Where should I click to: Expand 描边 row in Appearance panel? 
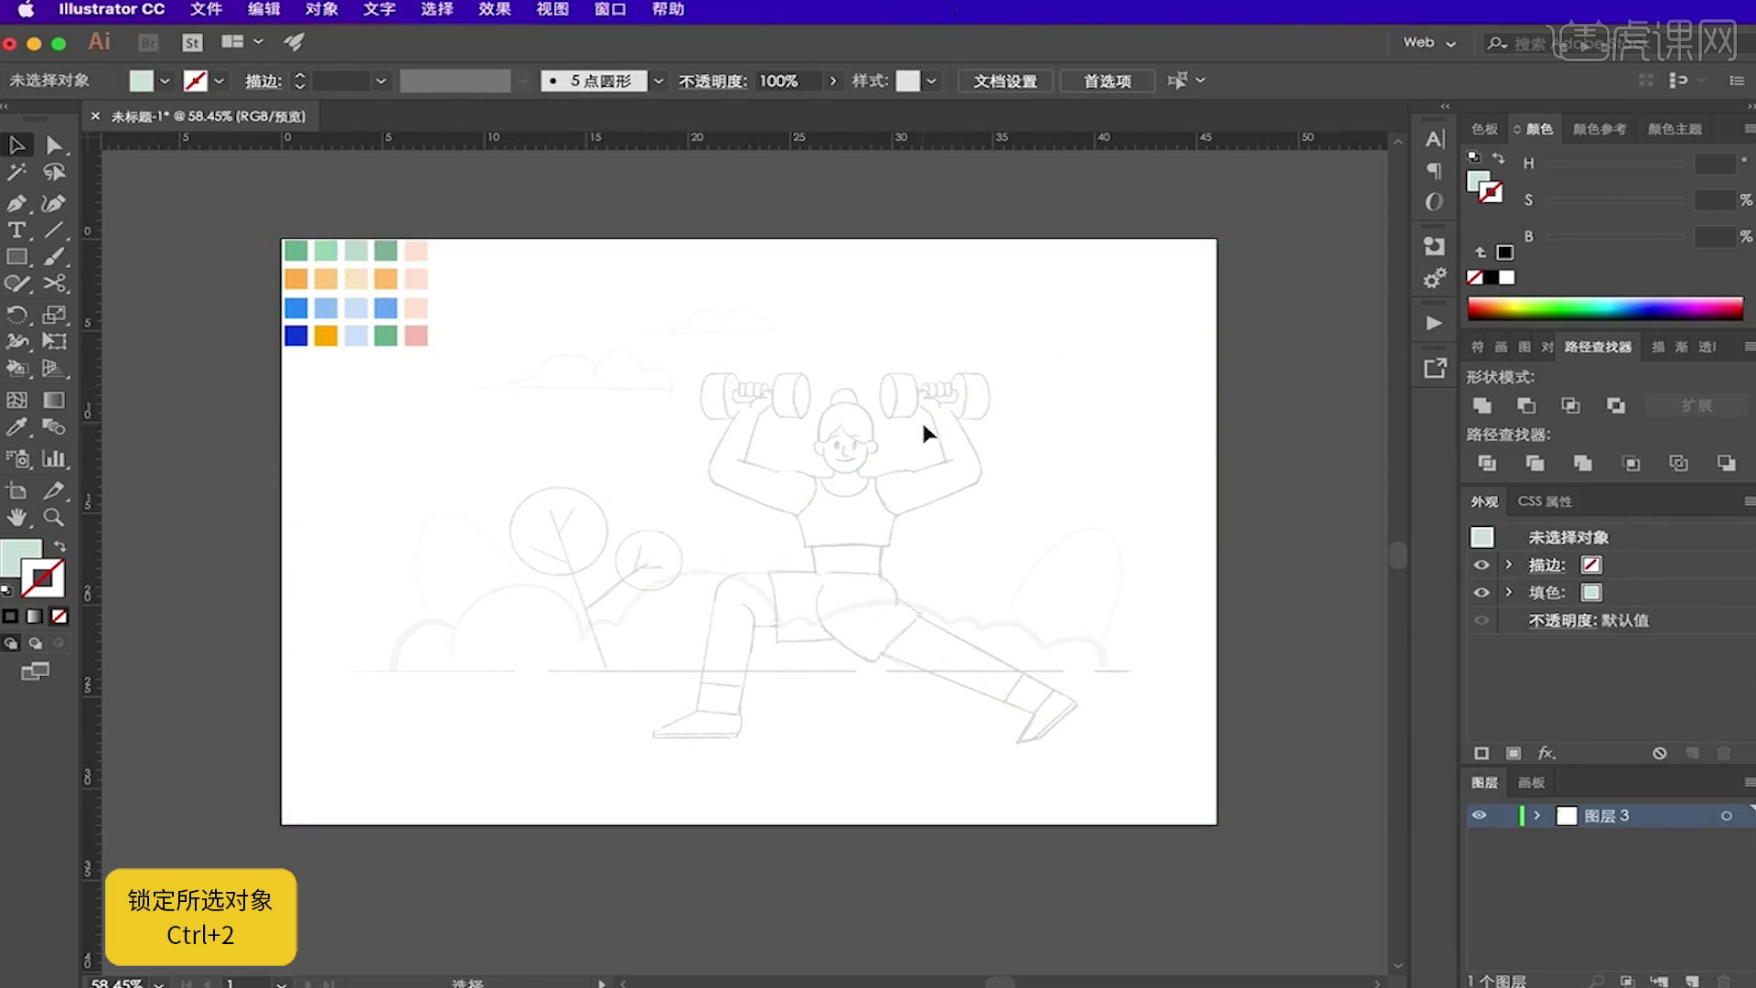tap(1509, 564)
